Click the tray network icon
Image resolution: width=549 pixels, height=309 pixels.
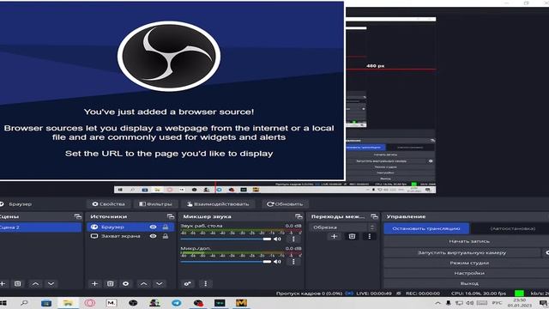click(x=459, y=303)
